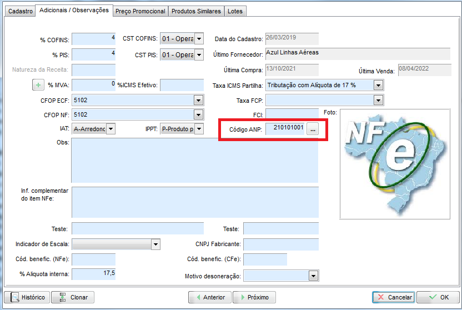Switch to the Cadastro tab

tap(19, 11)
